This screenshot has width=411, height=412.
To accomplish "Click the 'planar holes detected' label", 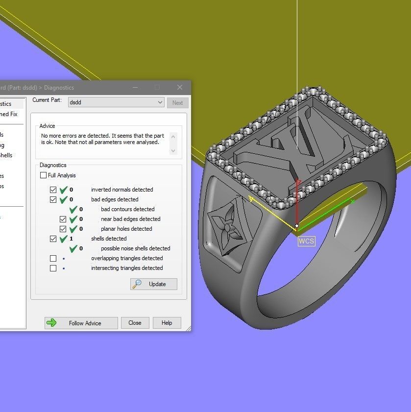I will [x=126, y=229].
